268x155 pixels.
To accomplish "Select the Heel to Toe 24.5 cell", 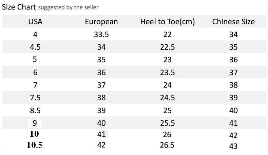I will 167,98.
